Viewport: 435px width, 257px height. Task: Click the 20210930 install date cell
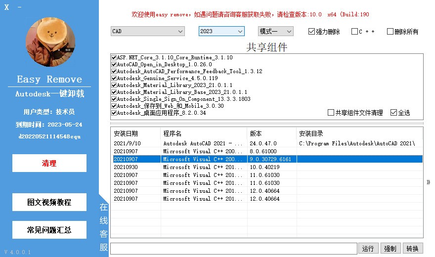pos(126,167)
